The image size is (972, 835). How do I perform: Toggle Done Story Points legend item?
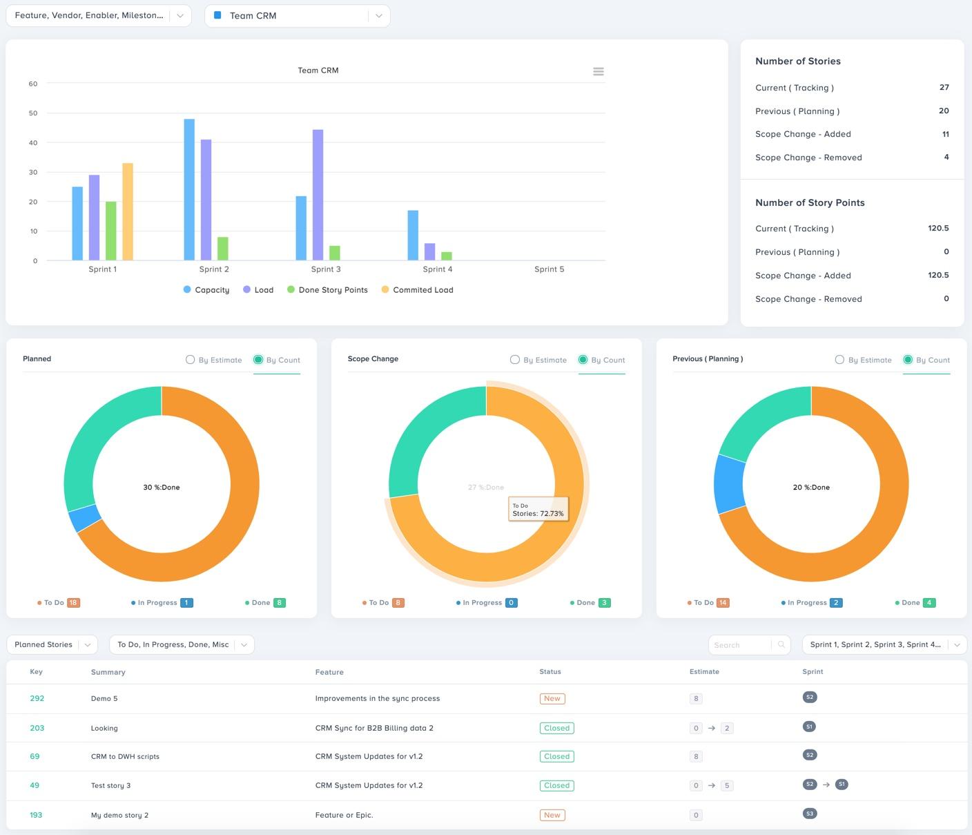[328, 290]
